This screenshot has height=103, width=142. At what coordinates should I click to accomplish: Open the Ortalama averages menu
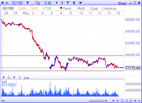tap(109, 8)
